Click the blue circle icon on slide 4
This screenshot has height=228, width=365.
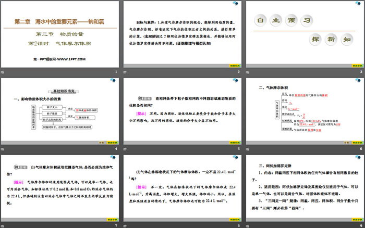coord(6,80)
